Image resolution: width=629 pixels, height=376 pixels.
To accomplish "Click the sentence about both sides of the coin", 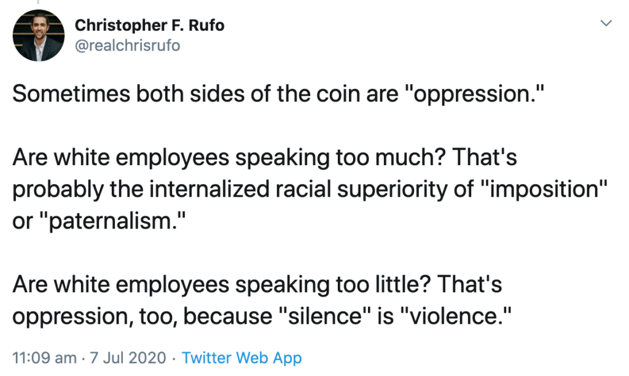I will 278,94.
